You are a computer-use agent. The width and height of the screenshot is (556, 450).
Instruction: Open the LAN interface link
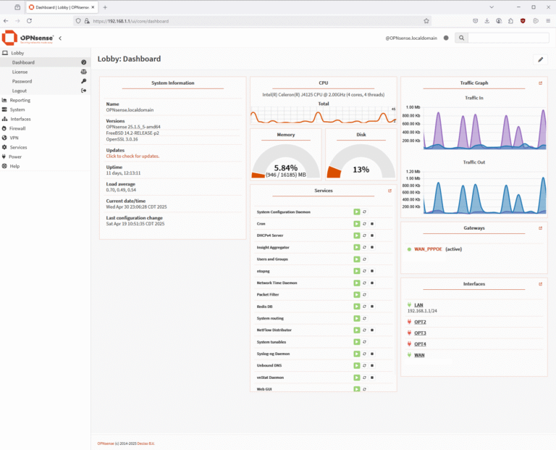tap(418, 305)
